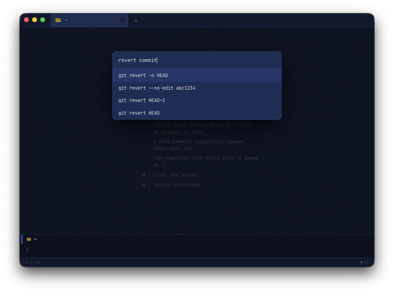The width and height of the screenshot is (394, 293).
Task: Click the prompt chevron to focus input
Action: [27, 249]
